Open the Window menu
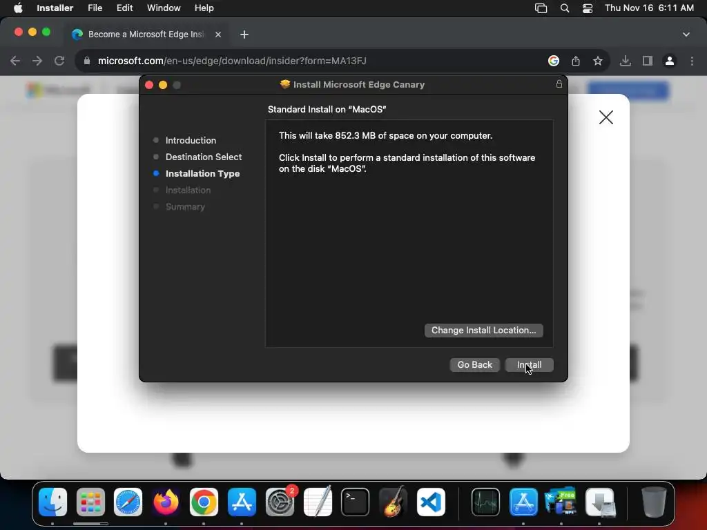The image size is (707, 530). coord(164,8)
